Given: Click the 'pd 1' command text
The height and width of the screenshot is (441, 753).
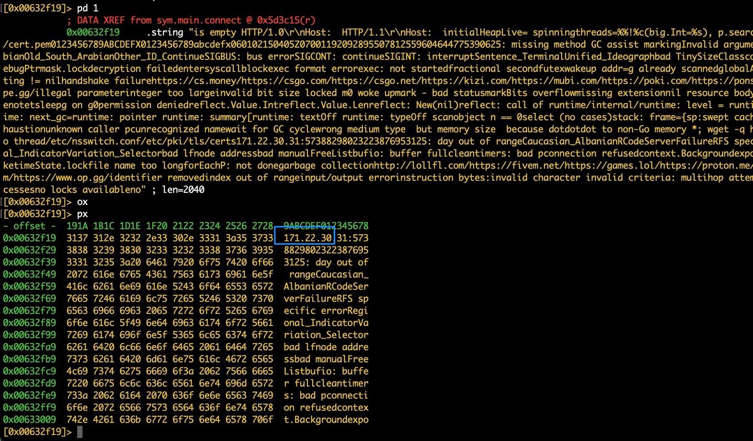Looking at the screenshot, I should coord(87,8).
